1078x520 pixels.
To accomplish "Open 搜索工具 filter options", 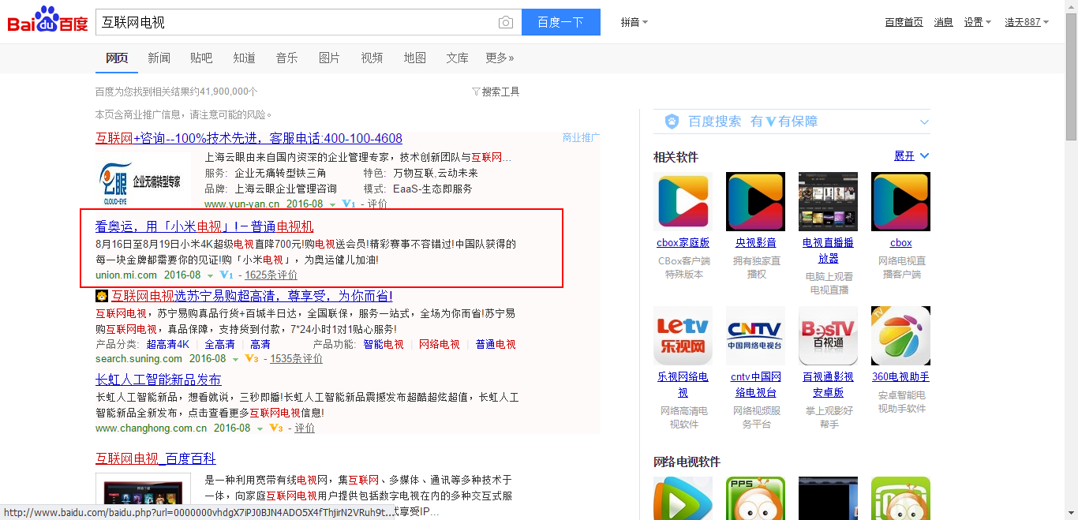I will point(496,92).
